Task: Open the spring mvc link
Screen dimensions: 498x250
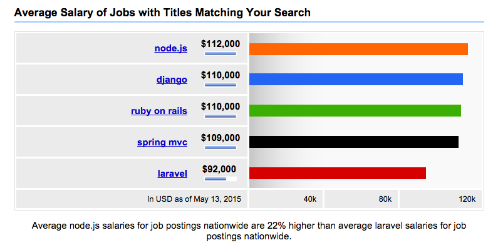Action: point(162,142)
